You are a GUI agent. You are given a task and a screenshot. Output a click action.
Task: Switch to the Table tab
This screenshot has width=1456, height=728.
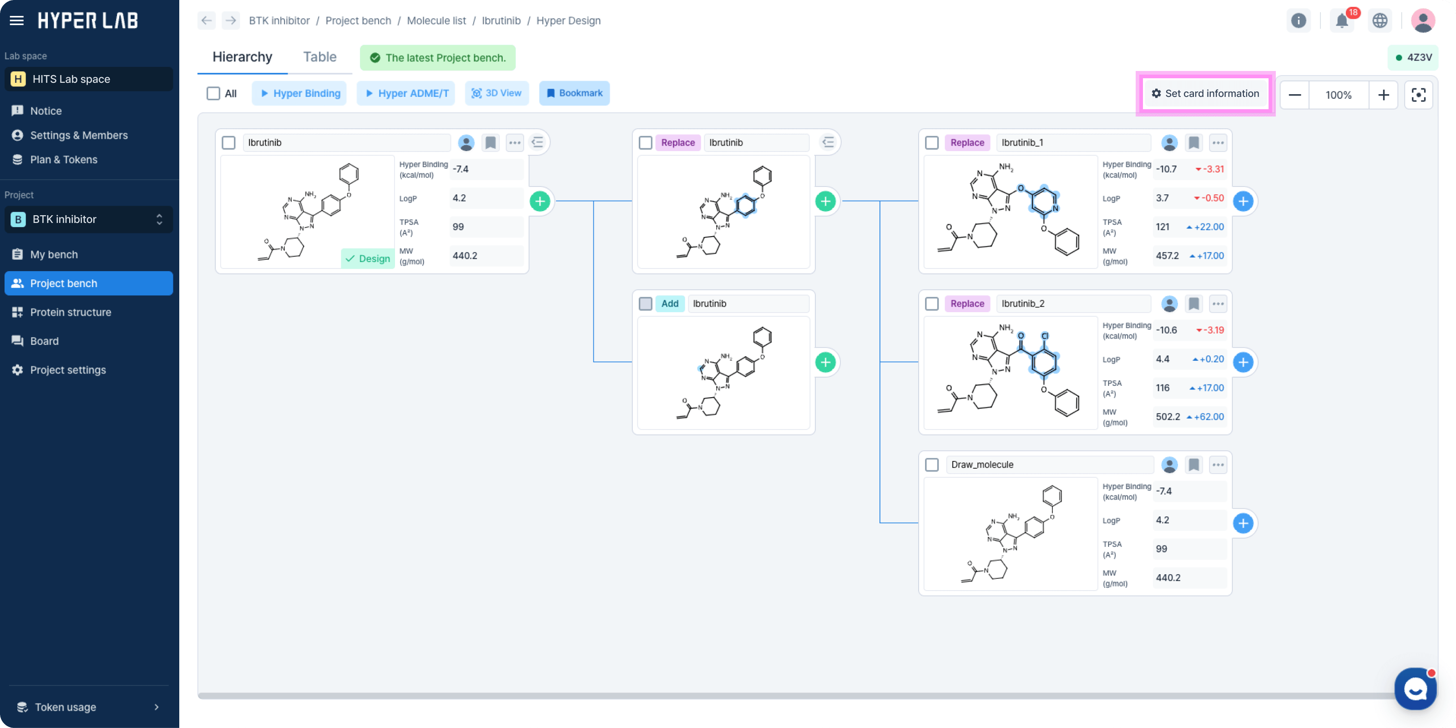(319, 57)
